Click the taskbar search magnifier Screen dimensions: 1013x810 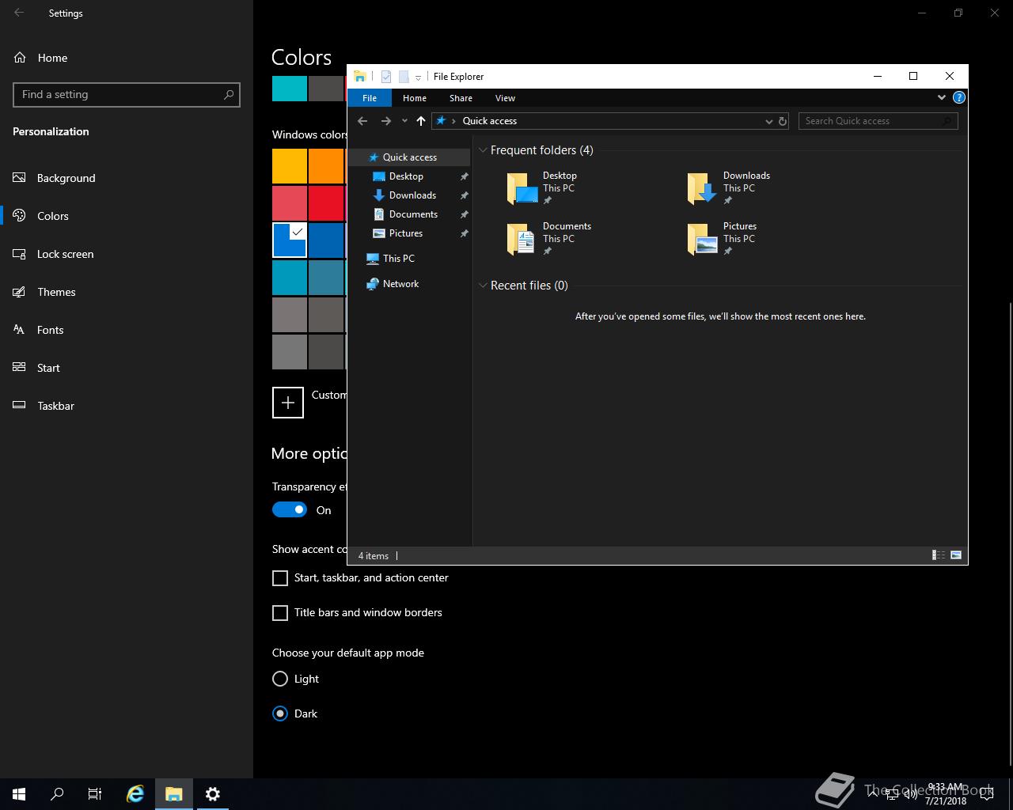(57, 794)
